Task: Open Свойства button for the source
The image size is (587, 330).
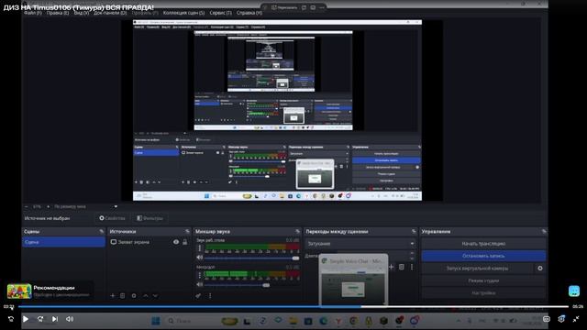Action: point(112,218)
